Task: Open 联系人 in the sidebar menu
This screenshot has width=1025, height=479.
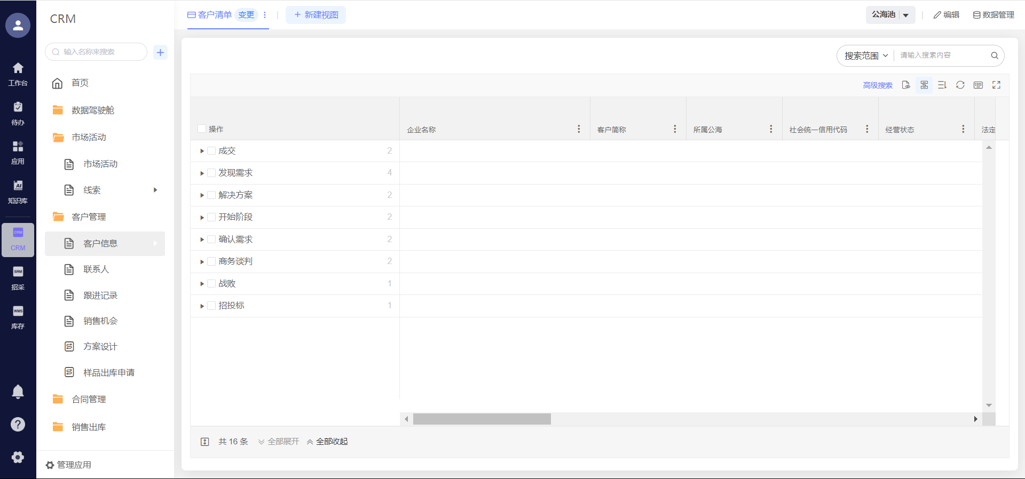Action: click(96, 269)
